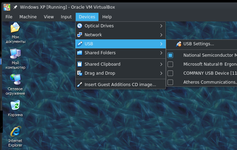Expand Shared Folders submenu arrow
The width and height of the screenshot is (237, 150).
[x=161, y=53]
